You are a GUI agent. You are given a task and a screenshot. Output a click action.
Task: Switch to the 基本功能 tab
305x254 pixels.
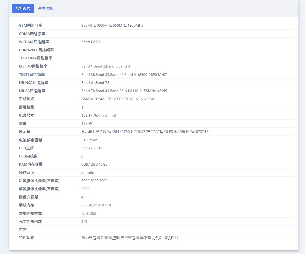click(45, 8)
